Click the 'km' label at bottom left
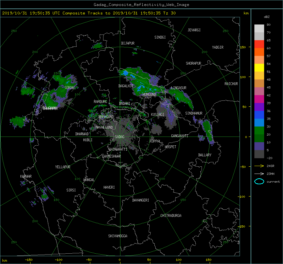This screenshot has height=264, width=283. pos(4,261)
